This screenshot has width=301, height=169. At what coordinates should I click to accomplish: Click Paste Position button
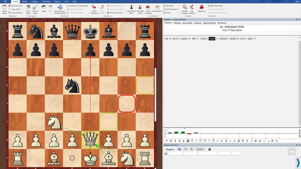[16, 6]
